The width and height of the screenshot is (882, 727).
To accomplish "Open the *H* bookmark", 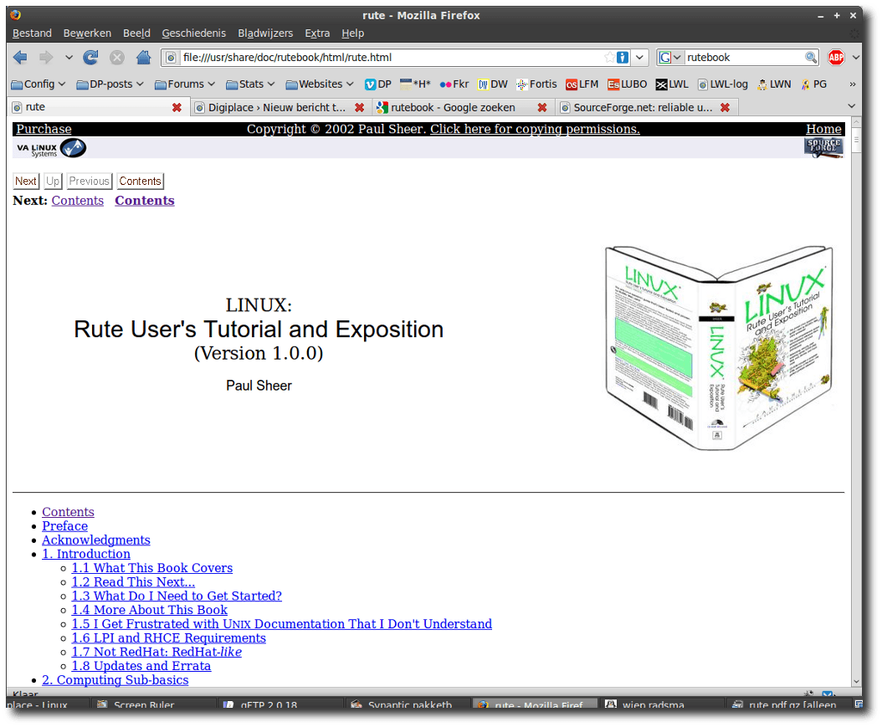I will 415,84.
